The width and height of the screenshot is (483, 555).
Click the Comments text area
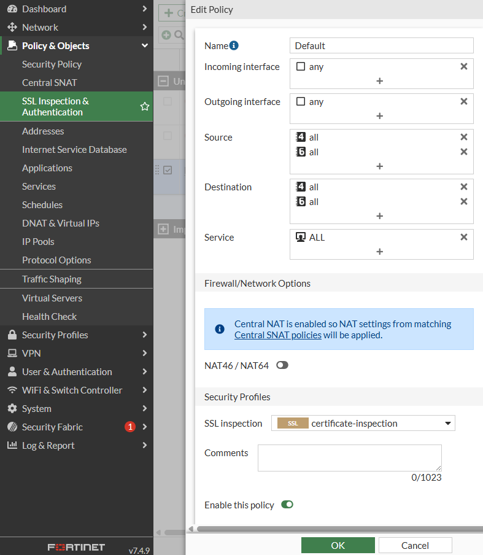[349, 458]
